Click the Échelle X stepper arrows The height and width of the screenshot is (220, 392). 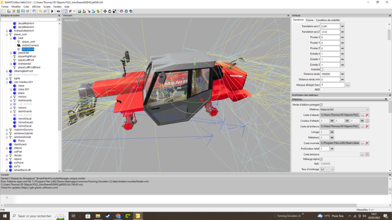pyautogui.click(x=342, y=54)
